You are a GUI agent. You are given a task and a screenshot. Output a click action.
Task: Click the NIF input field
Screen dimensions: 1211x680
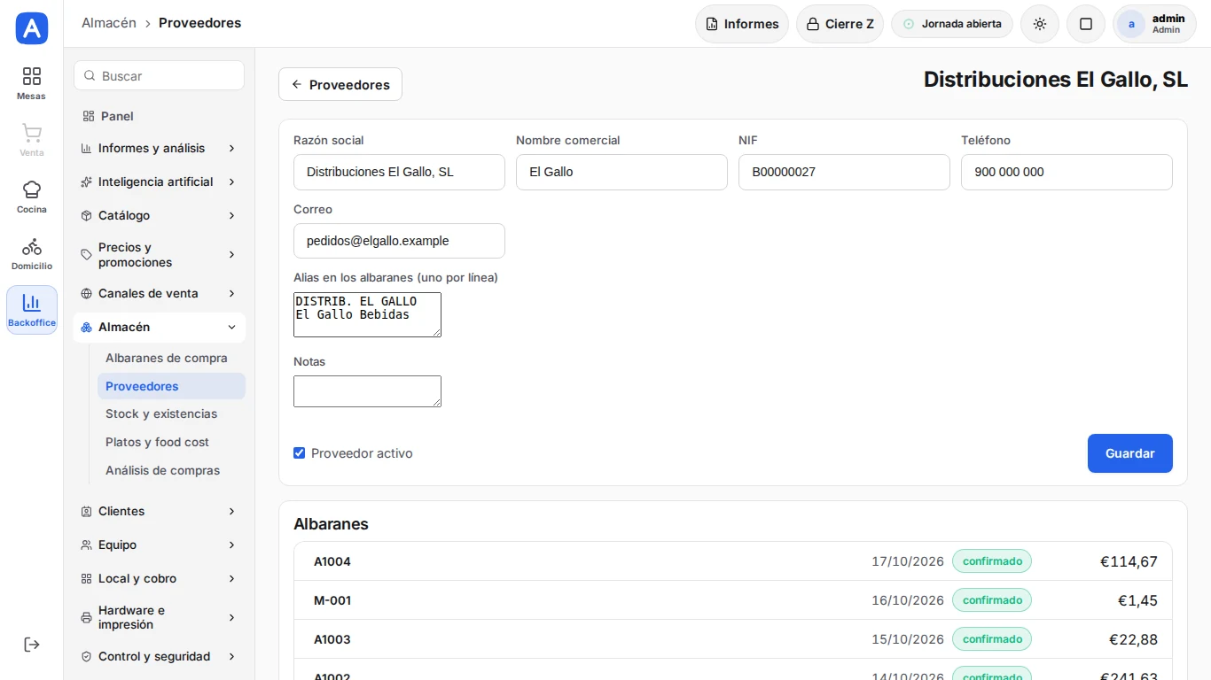click(844, 172)
